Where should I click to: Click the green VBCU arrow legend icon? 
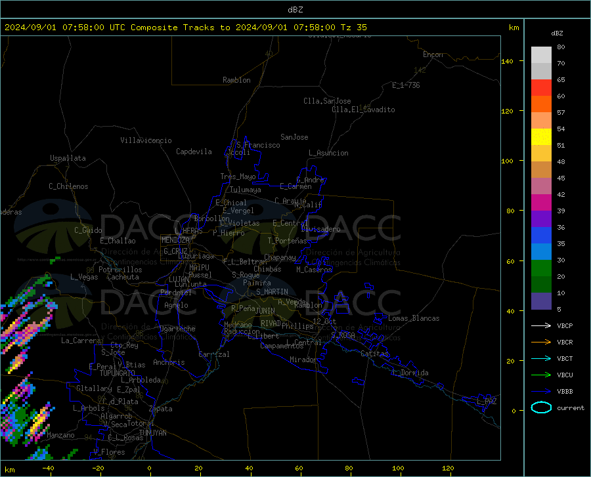click(x=541, y=375)
